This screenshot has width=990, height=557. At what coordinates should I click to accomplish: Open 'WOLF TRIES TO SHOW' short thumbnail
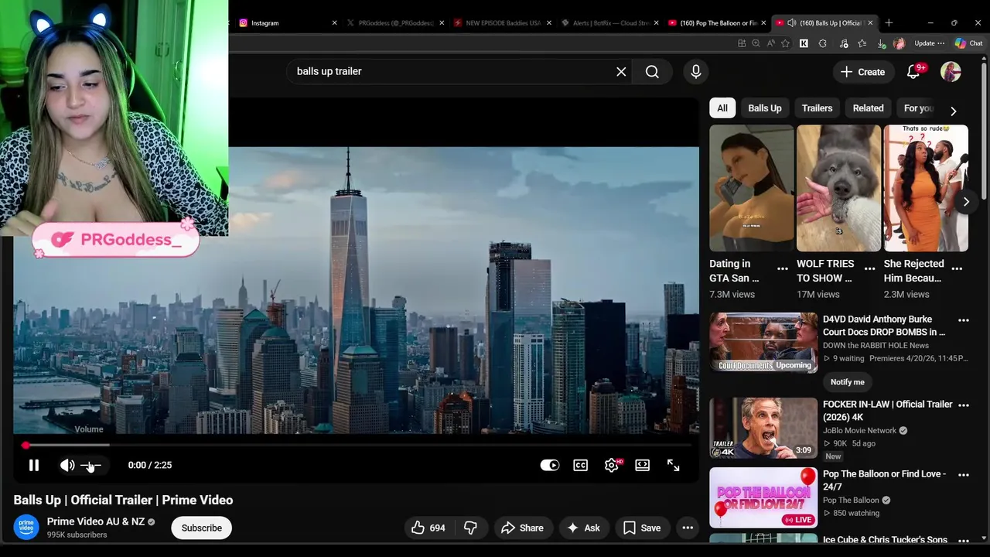(x=838, y=188)
